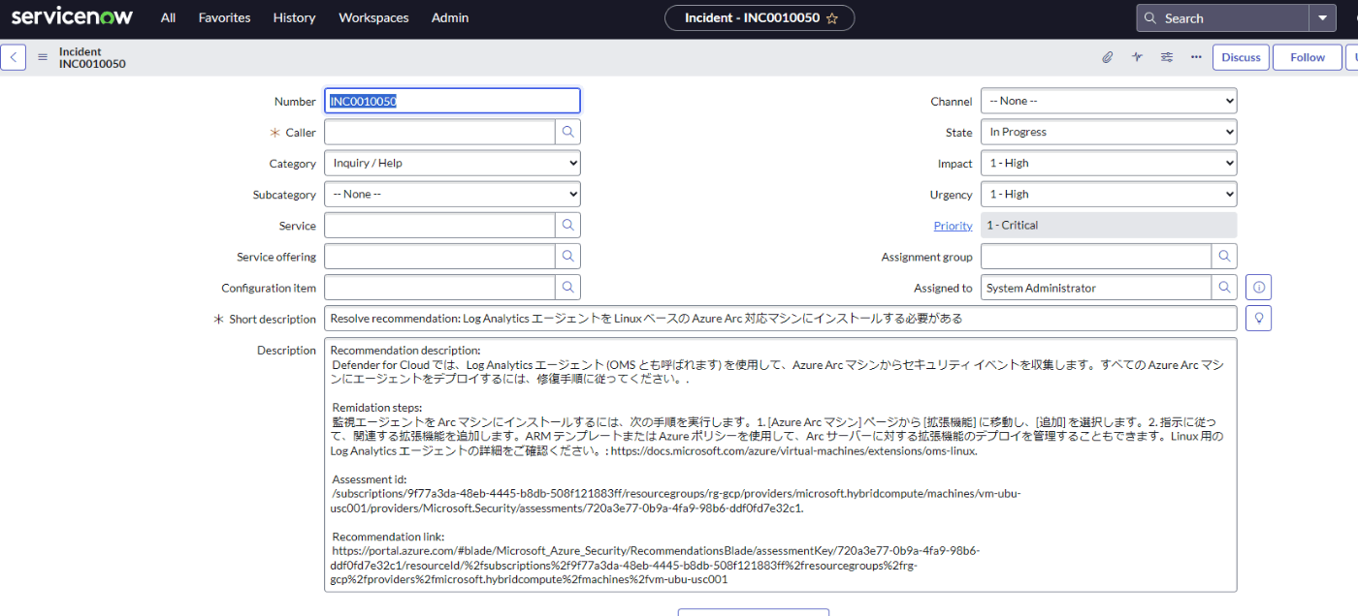
Task: Click the Caller lookup magnifier icon
Action: click(568, 132)
